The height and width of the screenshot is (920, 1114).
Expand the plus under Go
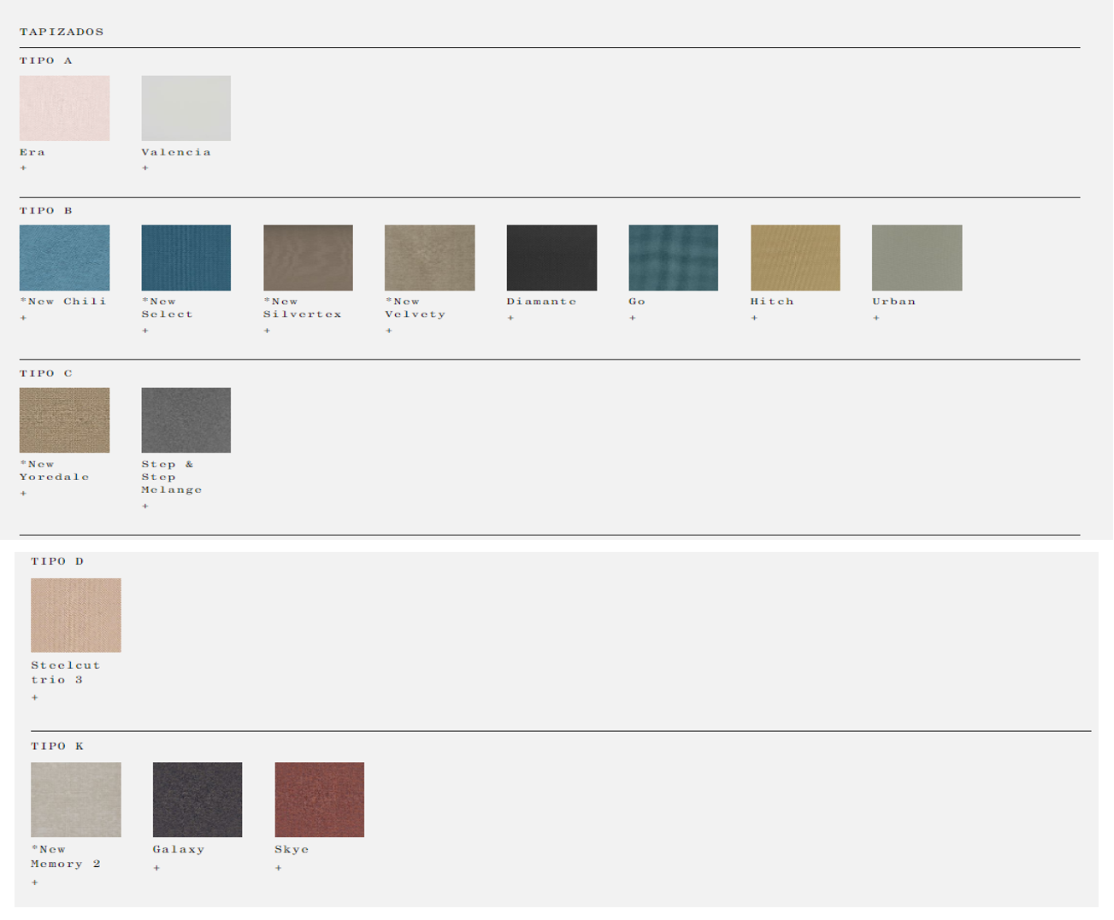click(633, 318)
